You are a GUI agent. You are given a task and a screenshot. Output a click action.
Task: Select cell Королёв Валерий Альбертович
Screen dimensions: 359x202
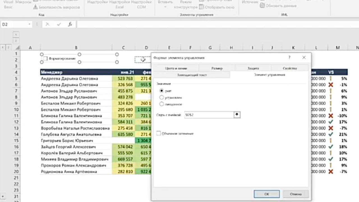click(x=76, y=153)
